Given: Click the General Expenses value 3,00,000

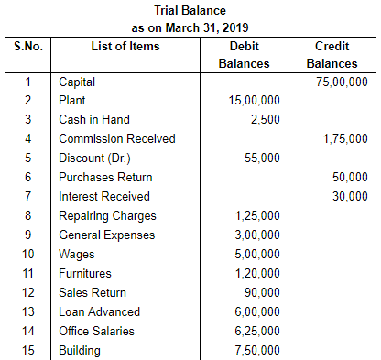Looking at the screenshot, I should [x=257, y=235].
